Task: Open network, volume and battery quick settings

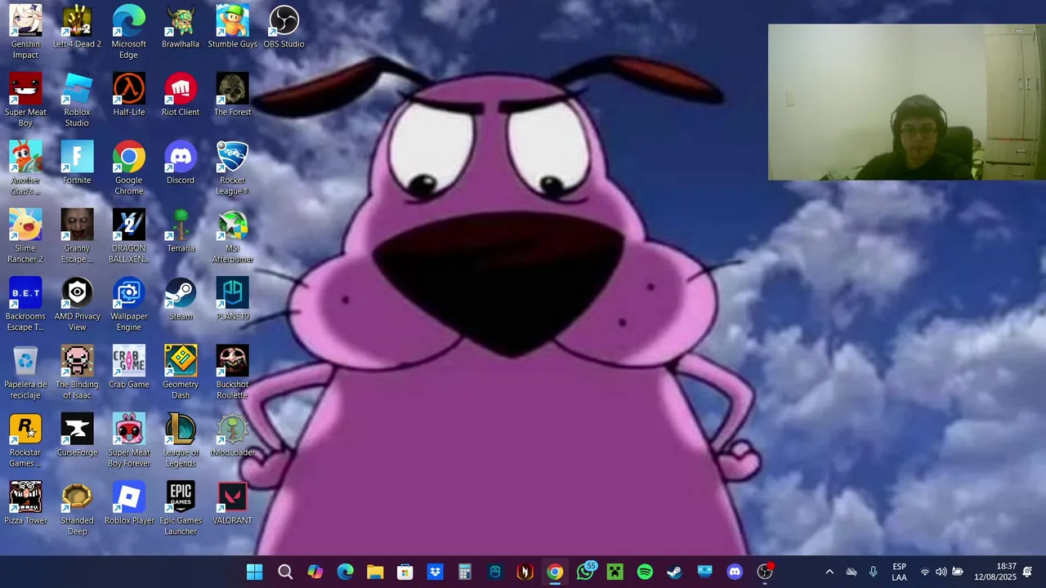Action: click(x=941, y=572)
